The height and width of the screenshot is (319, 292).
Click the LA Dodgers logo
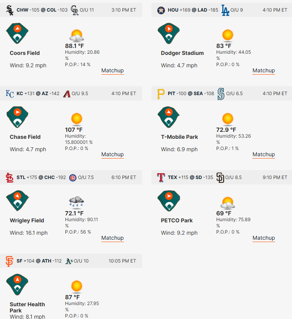click(x=225, y=10)
